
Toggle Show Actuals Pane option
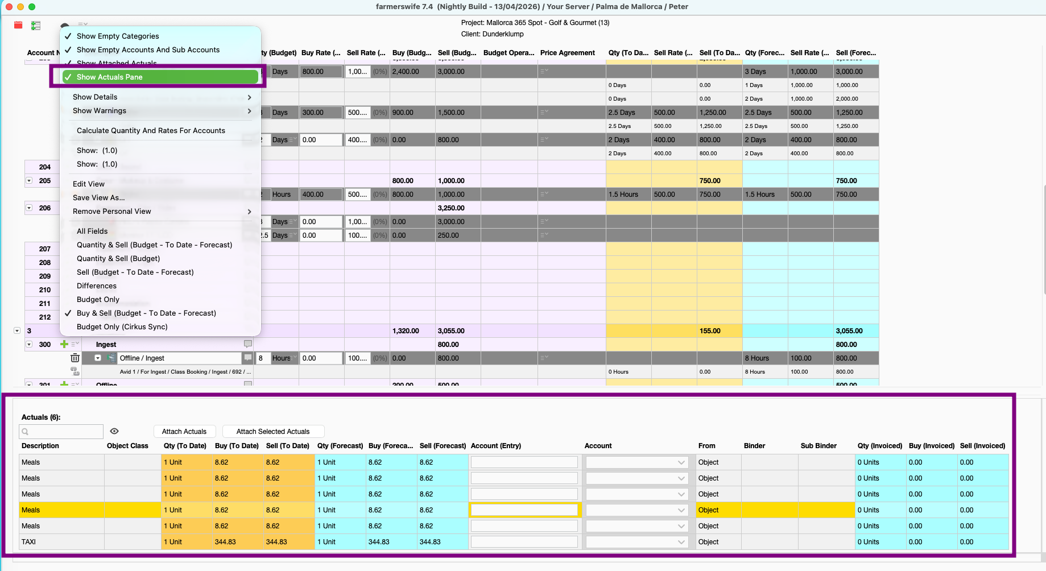click(x=160, y=77)
